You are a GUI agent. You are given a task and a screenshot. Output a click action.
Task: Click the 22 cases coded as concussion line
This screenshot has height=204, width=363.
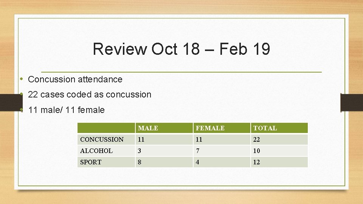coord(90,94)
